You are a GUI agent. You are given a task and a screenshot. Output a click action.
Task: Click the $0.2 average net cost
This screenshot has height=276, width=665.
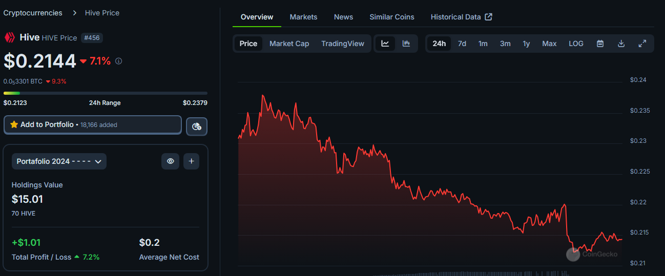[x=150, y=242]
